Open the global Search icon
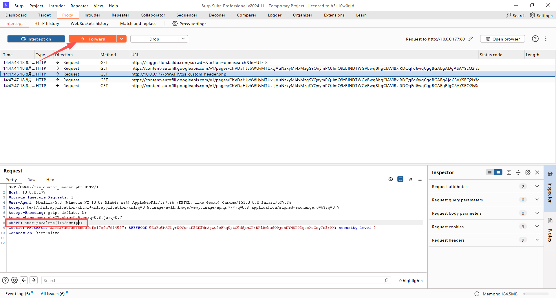Image resolution: width=556 pixels, height=298 pixels. (x=509, y=15)
